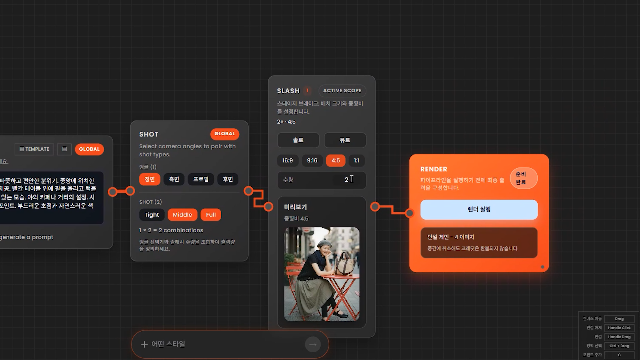Open the preview thumbnail of café photo
This screenshot has width=640, height=360.
(321, 274)
